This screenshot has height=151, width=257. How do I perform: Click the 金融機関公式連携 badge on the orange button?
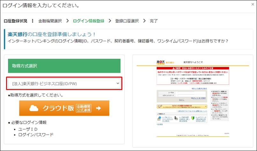click(84, 108)
